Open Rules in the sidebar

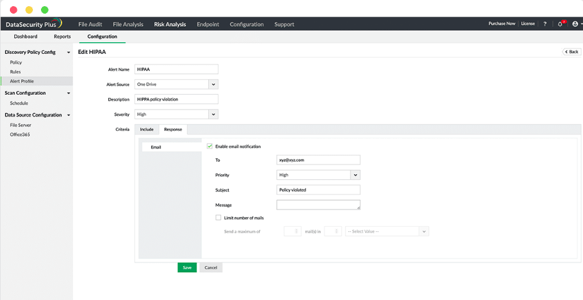click(16, 71)
